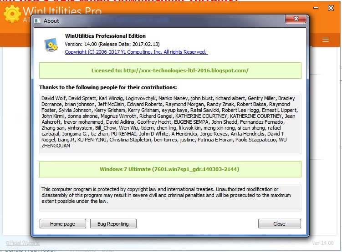Image resolution: width=342 pixels, height=252 pixels.
Task: Open the Official Website link in main window
Action: pyautogui.click(x=23, y=243)
